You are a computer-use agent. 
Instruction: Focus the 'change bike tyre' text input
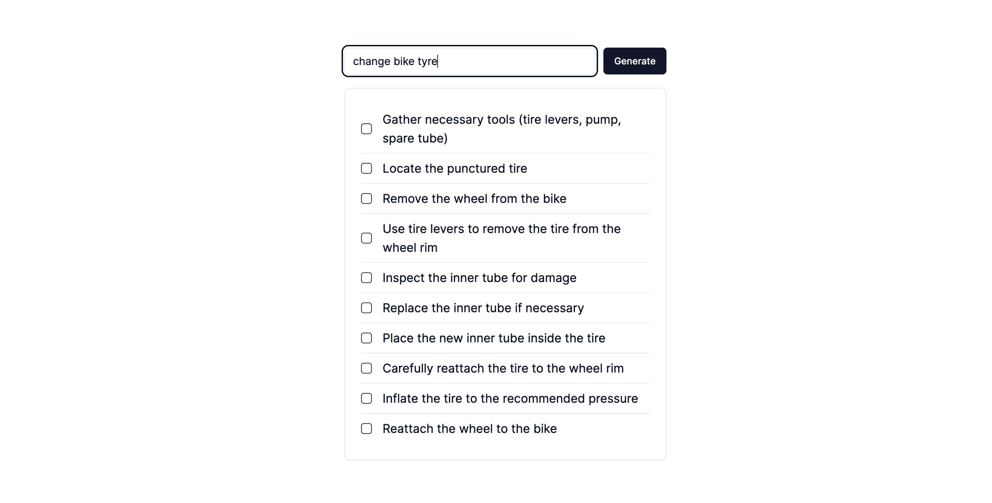(470, 61)
